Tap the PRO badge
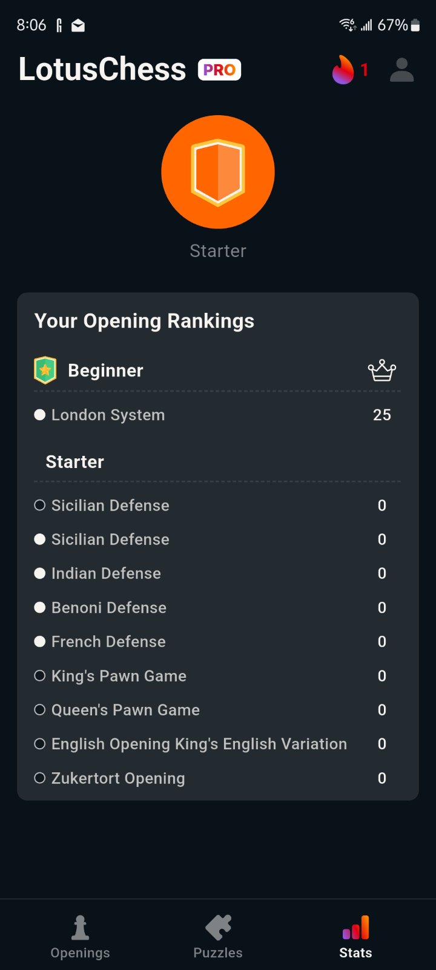 (x=219, y=70)
